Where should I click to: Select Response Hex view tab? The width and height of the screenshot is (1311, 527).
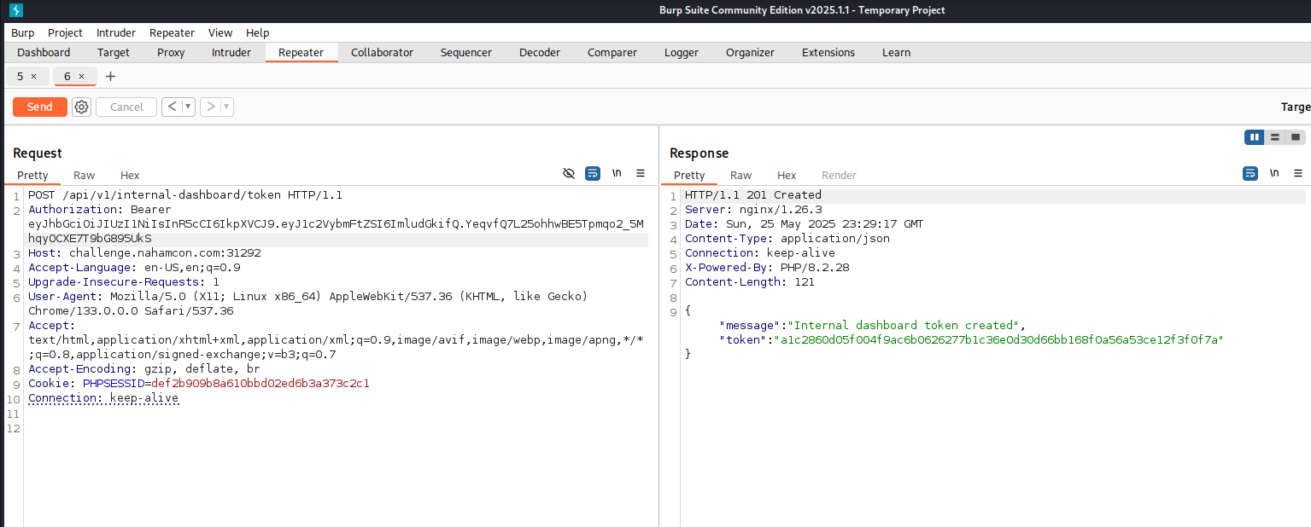click(x=787, y=175)
